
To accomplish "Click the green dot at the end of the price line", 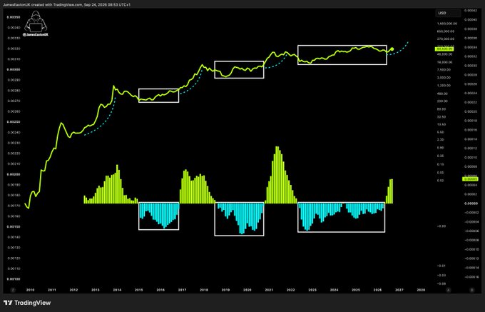I will (x=392, y=49).
